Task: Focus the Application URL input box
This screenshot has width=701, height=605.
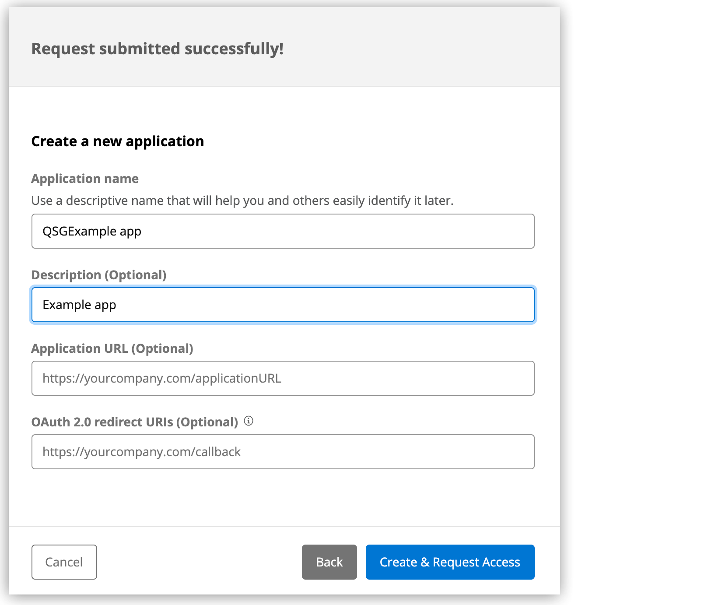Action: [282, 378]
